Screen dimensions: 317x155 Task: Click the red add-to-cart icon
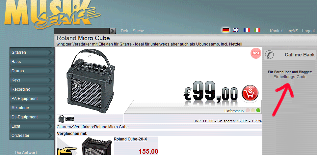250,93
